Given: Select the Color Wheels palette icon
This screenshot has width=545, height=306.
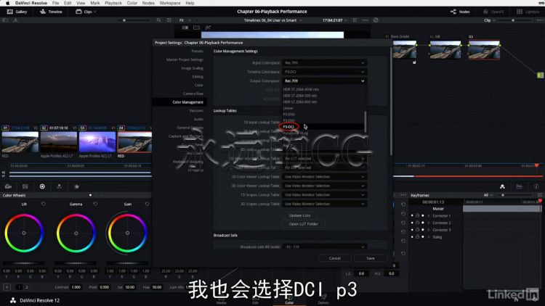Looking at the screenshot, I should coord(42,186).
